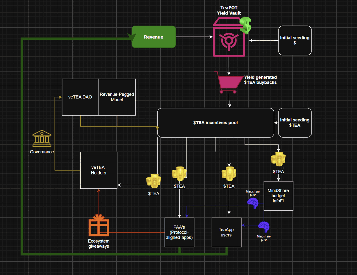Click the $TEA coins above MindShare budget infoFi

(278, 159)
